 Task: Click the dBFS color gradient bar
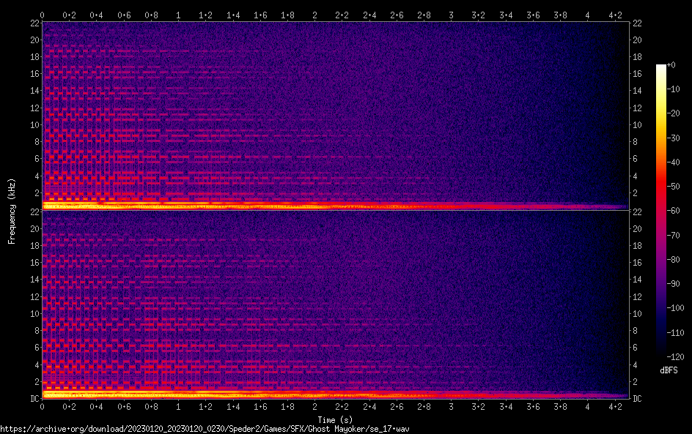click(660, 211)
